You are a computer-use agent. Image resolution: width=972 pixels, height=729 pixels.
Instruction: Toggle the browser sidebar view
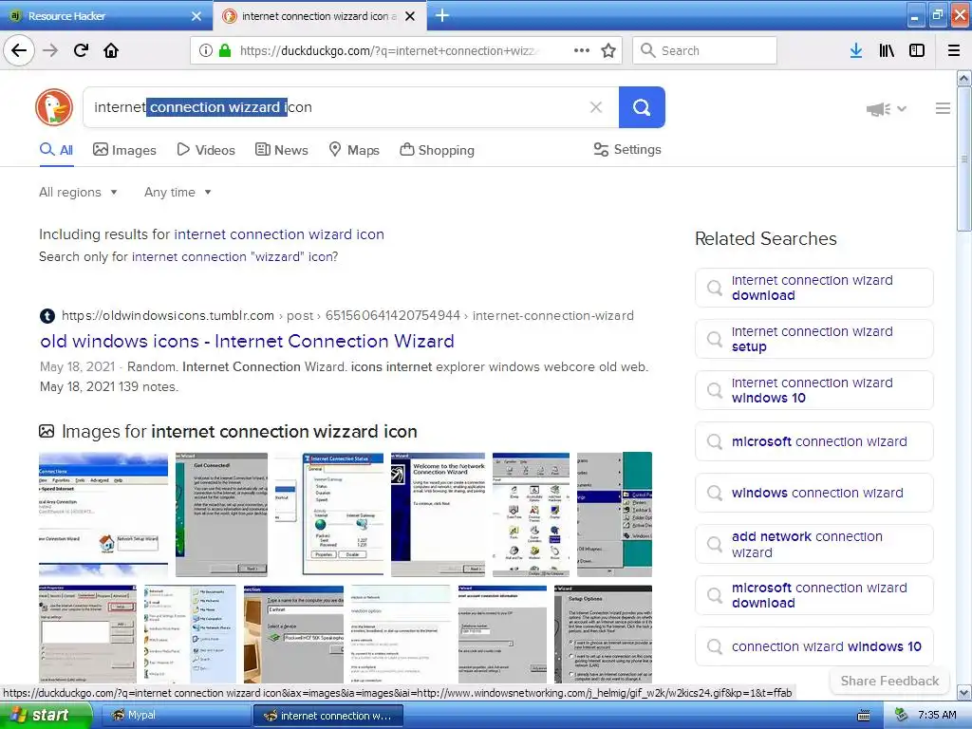click(917, 50)
